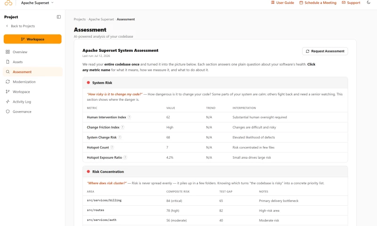Click the '78 (high)' composite risk value
Screen dimensions: 377x226
[x=172, y=210]
